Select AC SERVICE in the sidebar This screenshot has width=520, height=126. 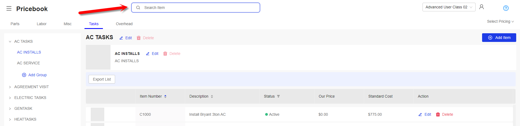click(28, 63)
